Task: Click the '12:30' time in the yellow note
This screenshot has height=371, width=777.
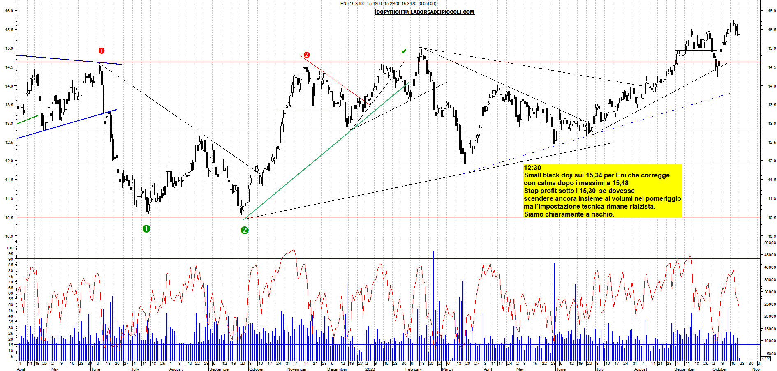Action: pyautogui.click(x=532, y=168)
